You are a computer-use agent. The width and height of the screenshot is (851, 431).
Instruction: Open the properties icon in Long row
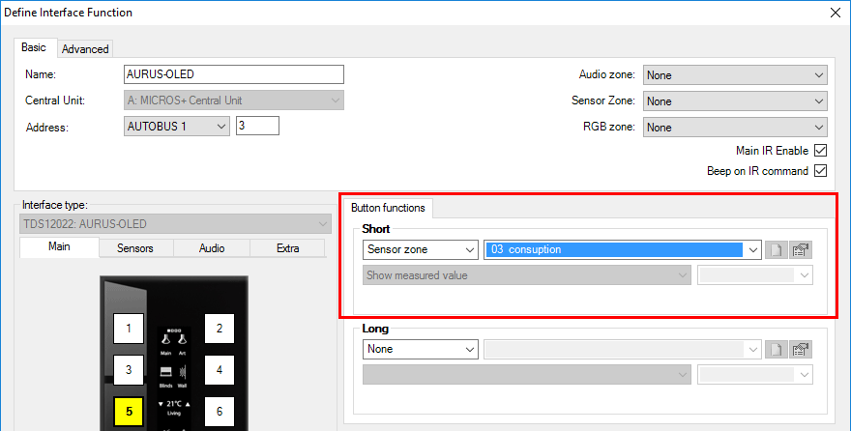pos(800,349)
